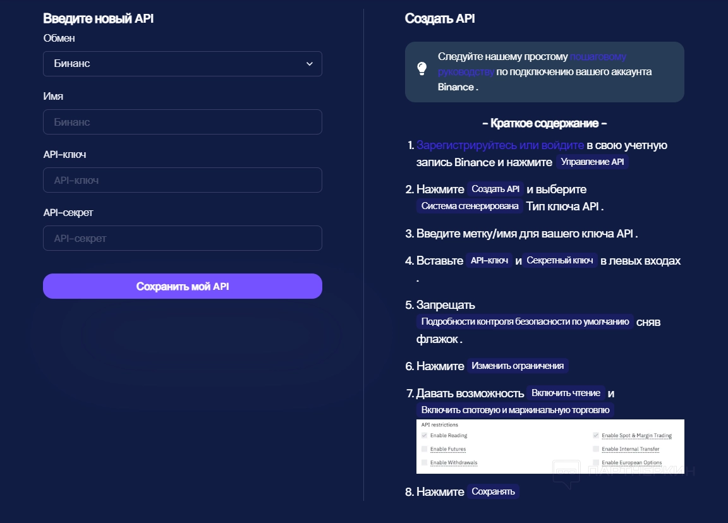Click the Enable European Options checkbox
Image resolution: width=728 pixels, height=523 pixels.
[596, 462]
